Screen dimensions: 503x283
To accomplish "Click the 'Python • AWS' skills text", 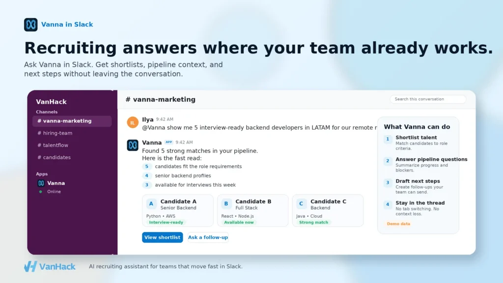I will [x=161, y=216].
